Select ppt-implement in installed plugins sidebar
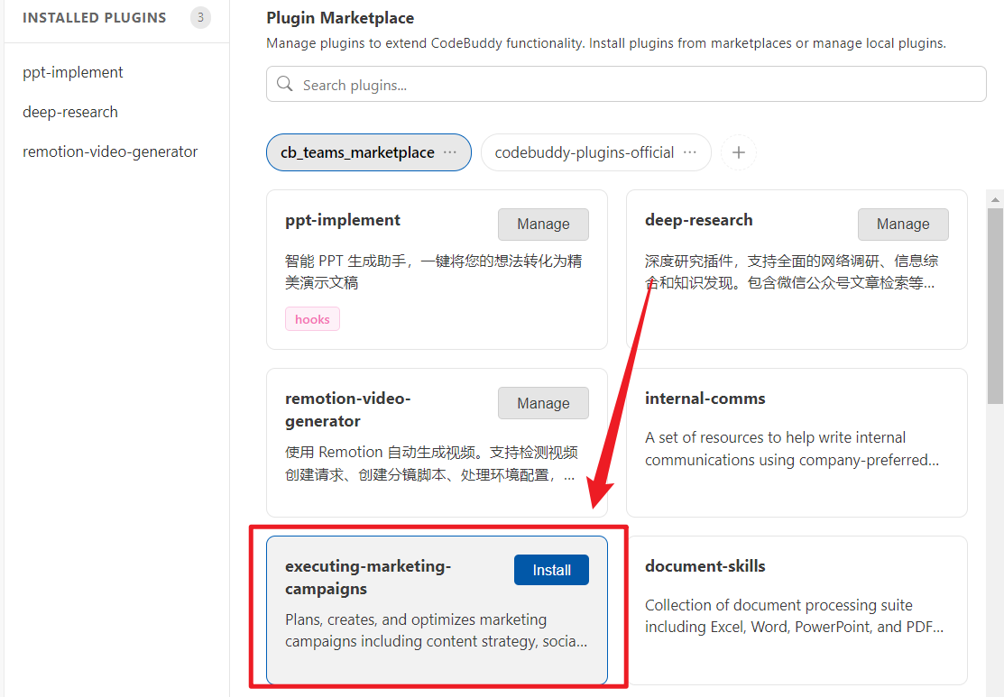The width and height of the screenshot is (1004, 697). [x=73, y=72]
